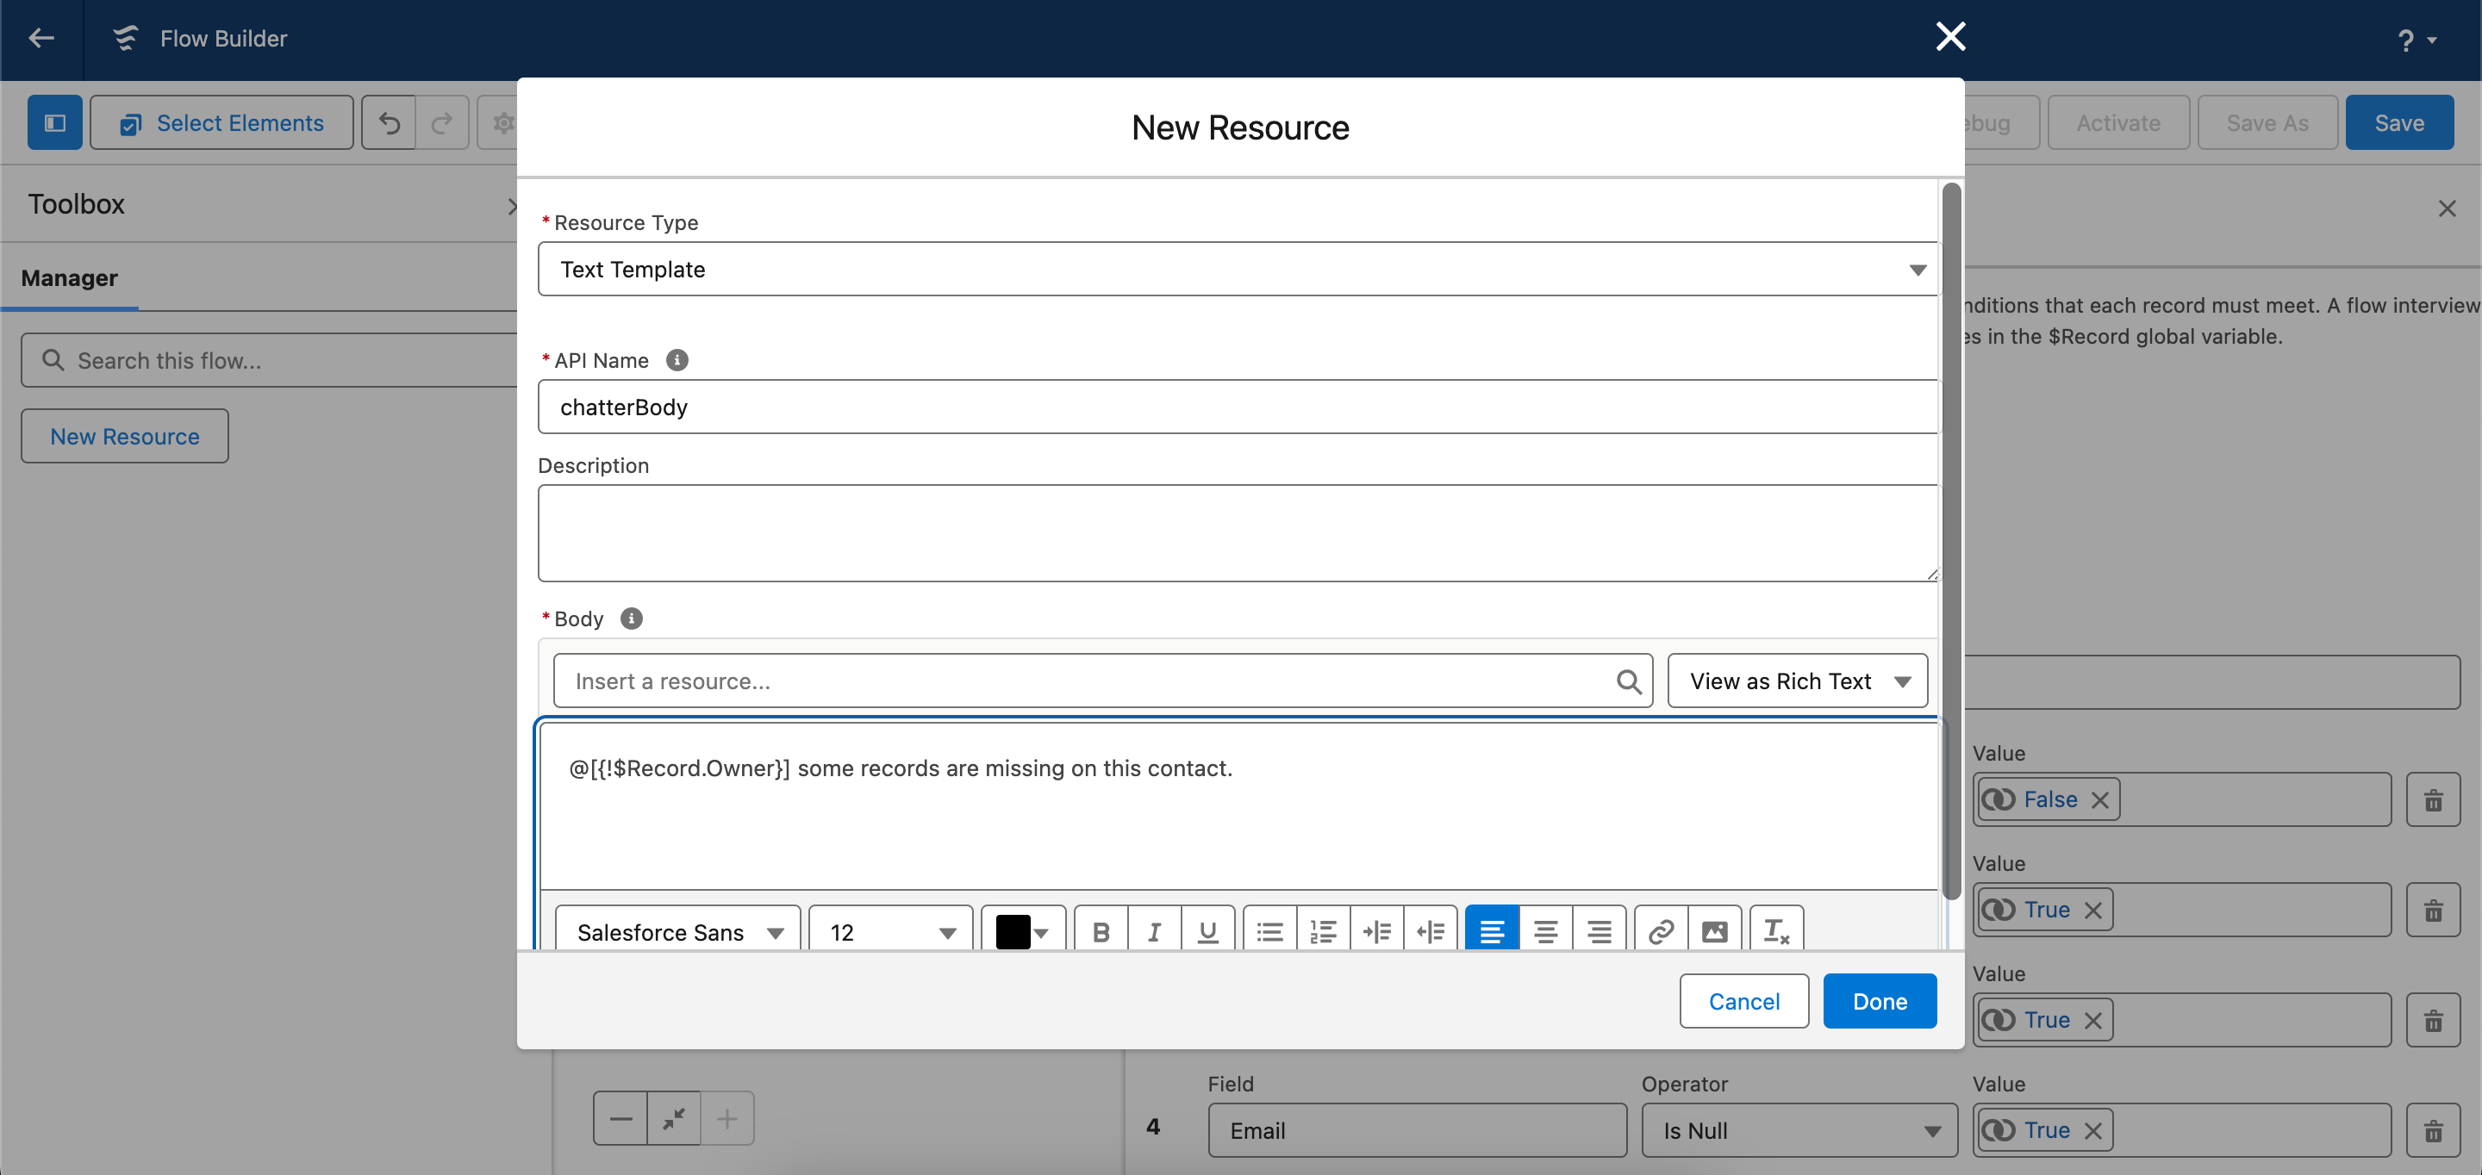Click the API Name input field

coord(1238,407)
